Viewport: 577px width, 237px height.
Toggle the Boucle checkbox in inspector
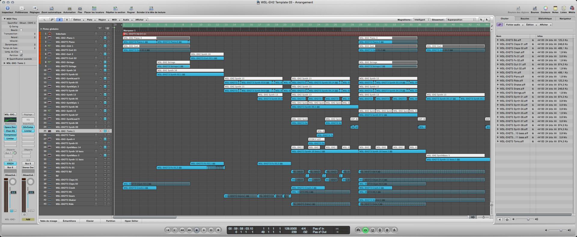(x=21, y=30)
